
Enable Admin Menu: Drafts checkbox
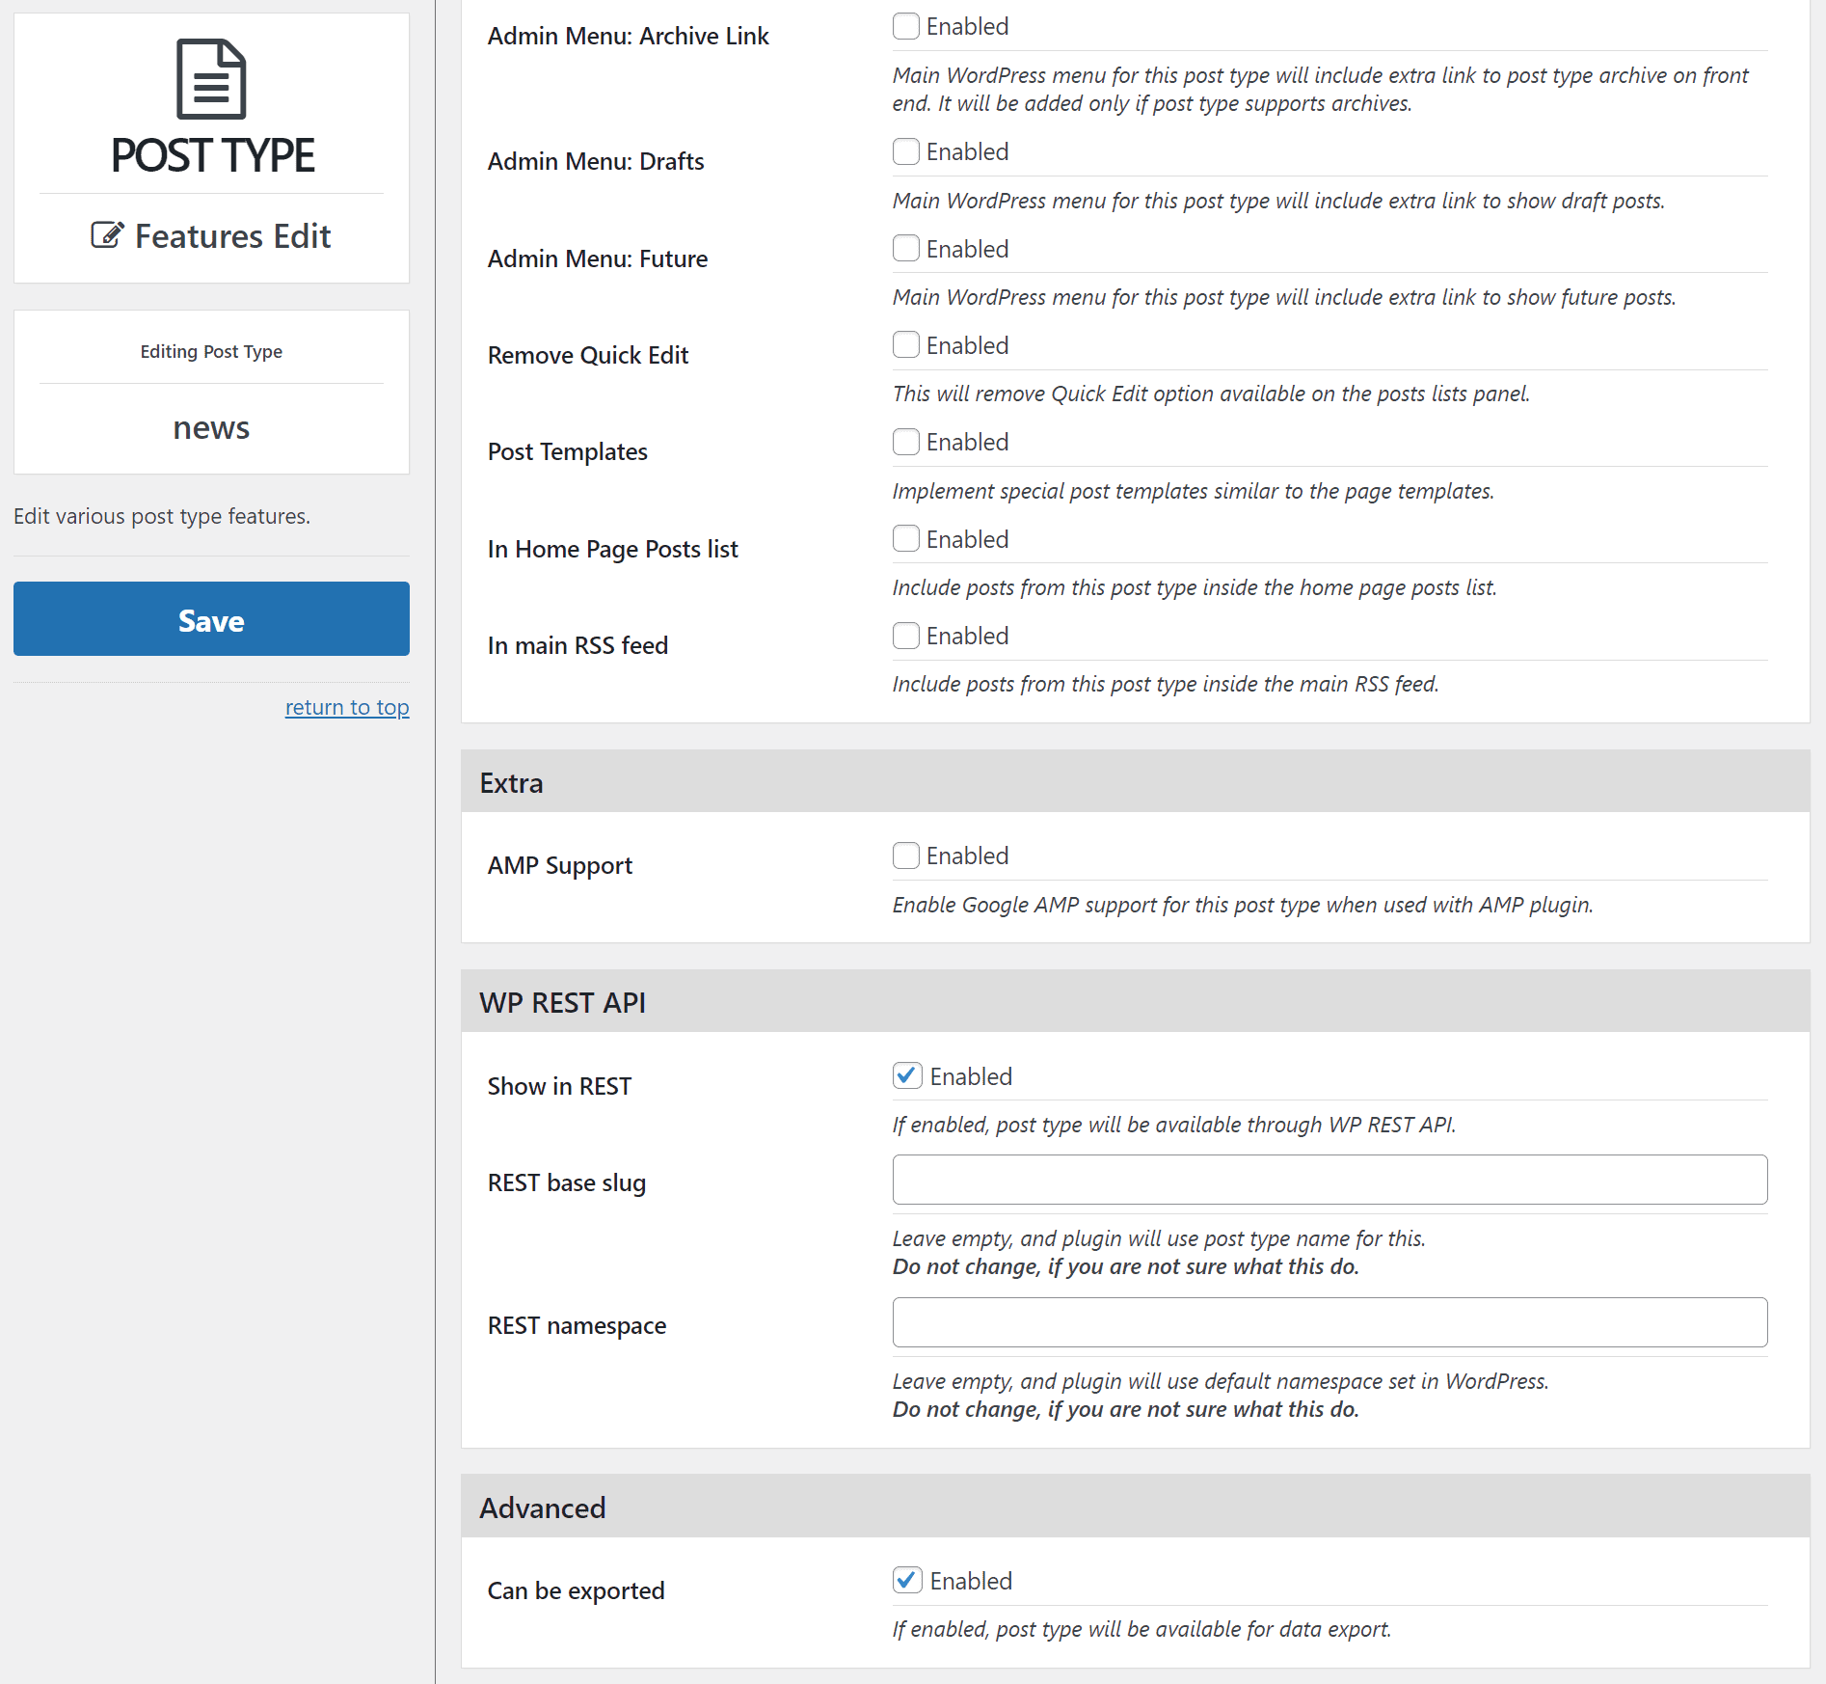pos(905,151)
